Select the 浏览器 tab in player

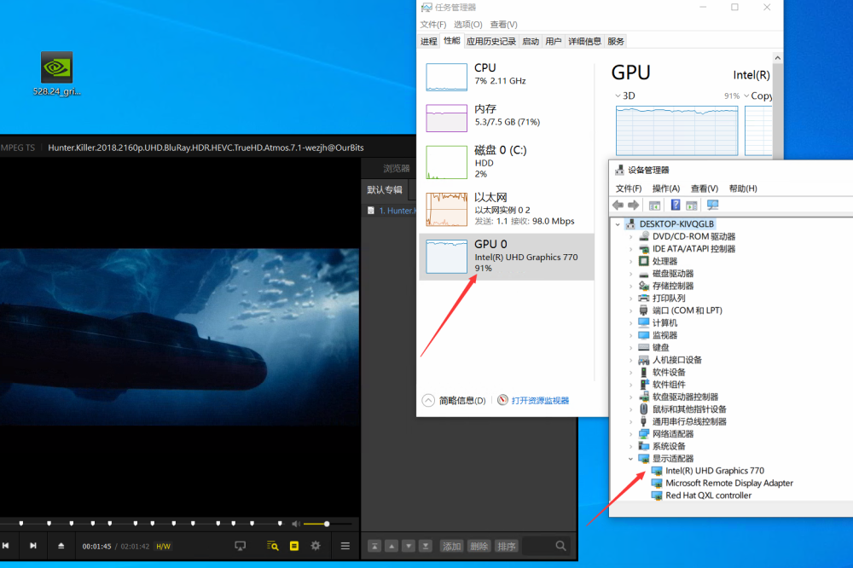[x=396, y=169]
